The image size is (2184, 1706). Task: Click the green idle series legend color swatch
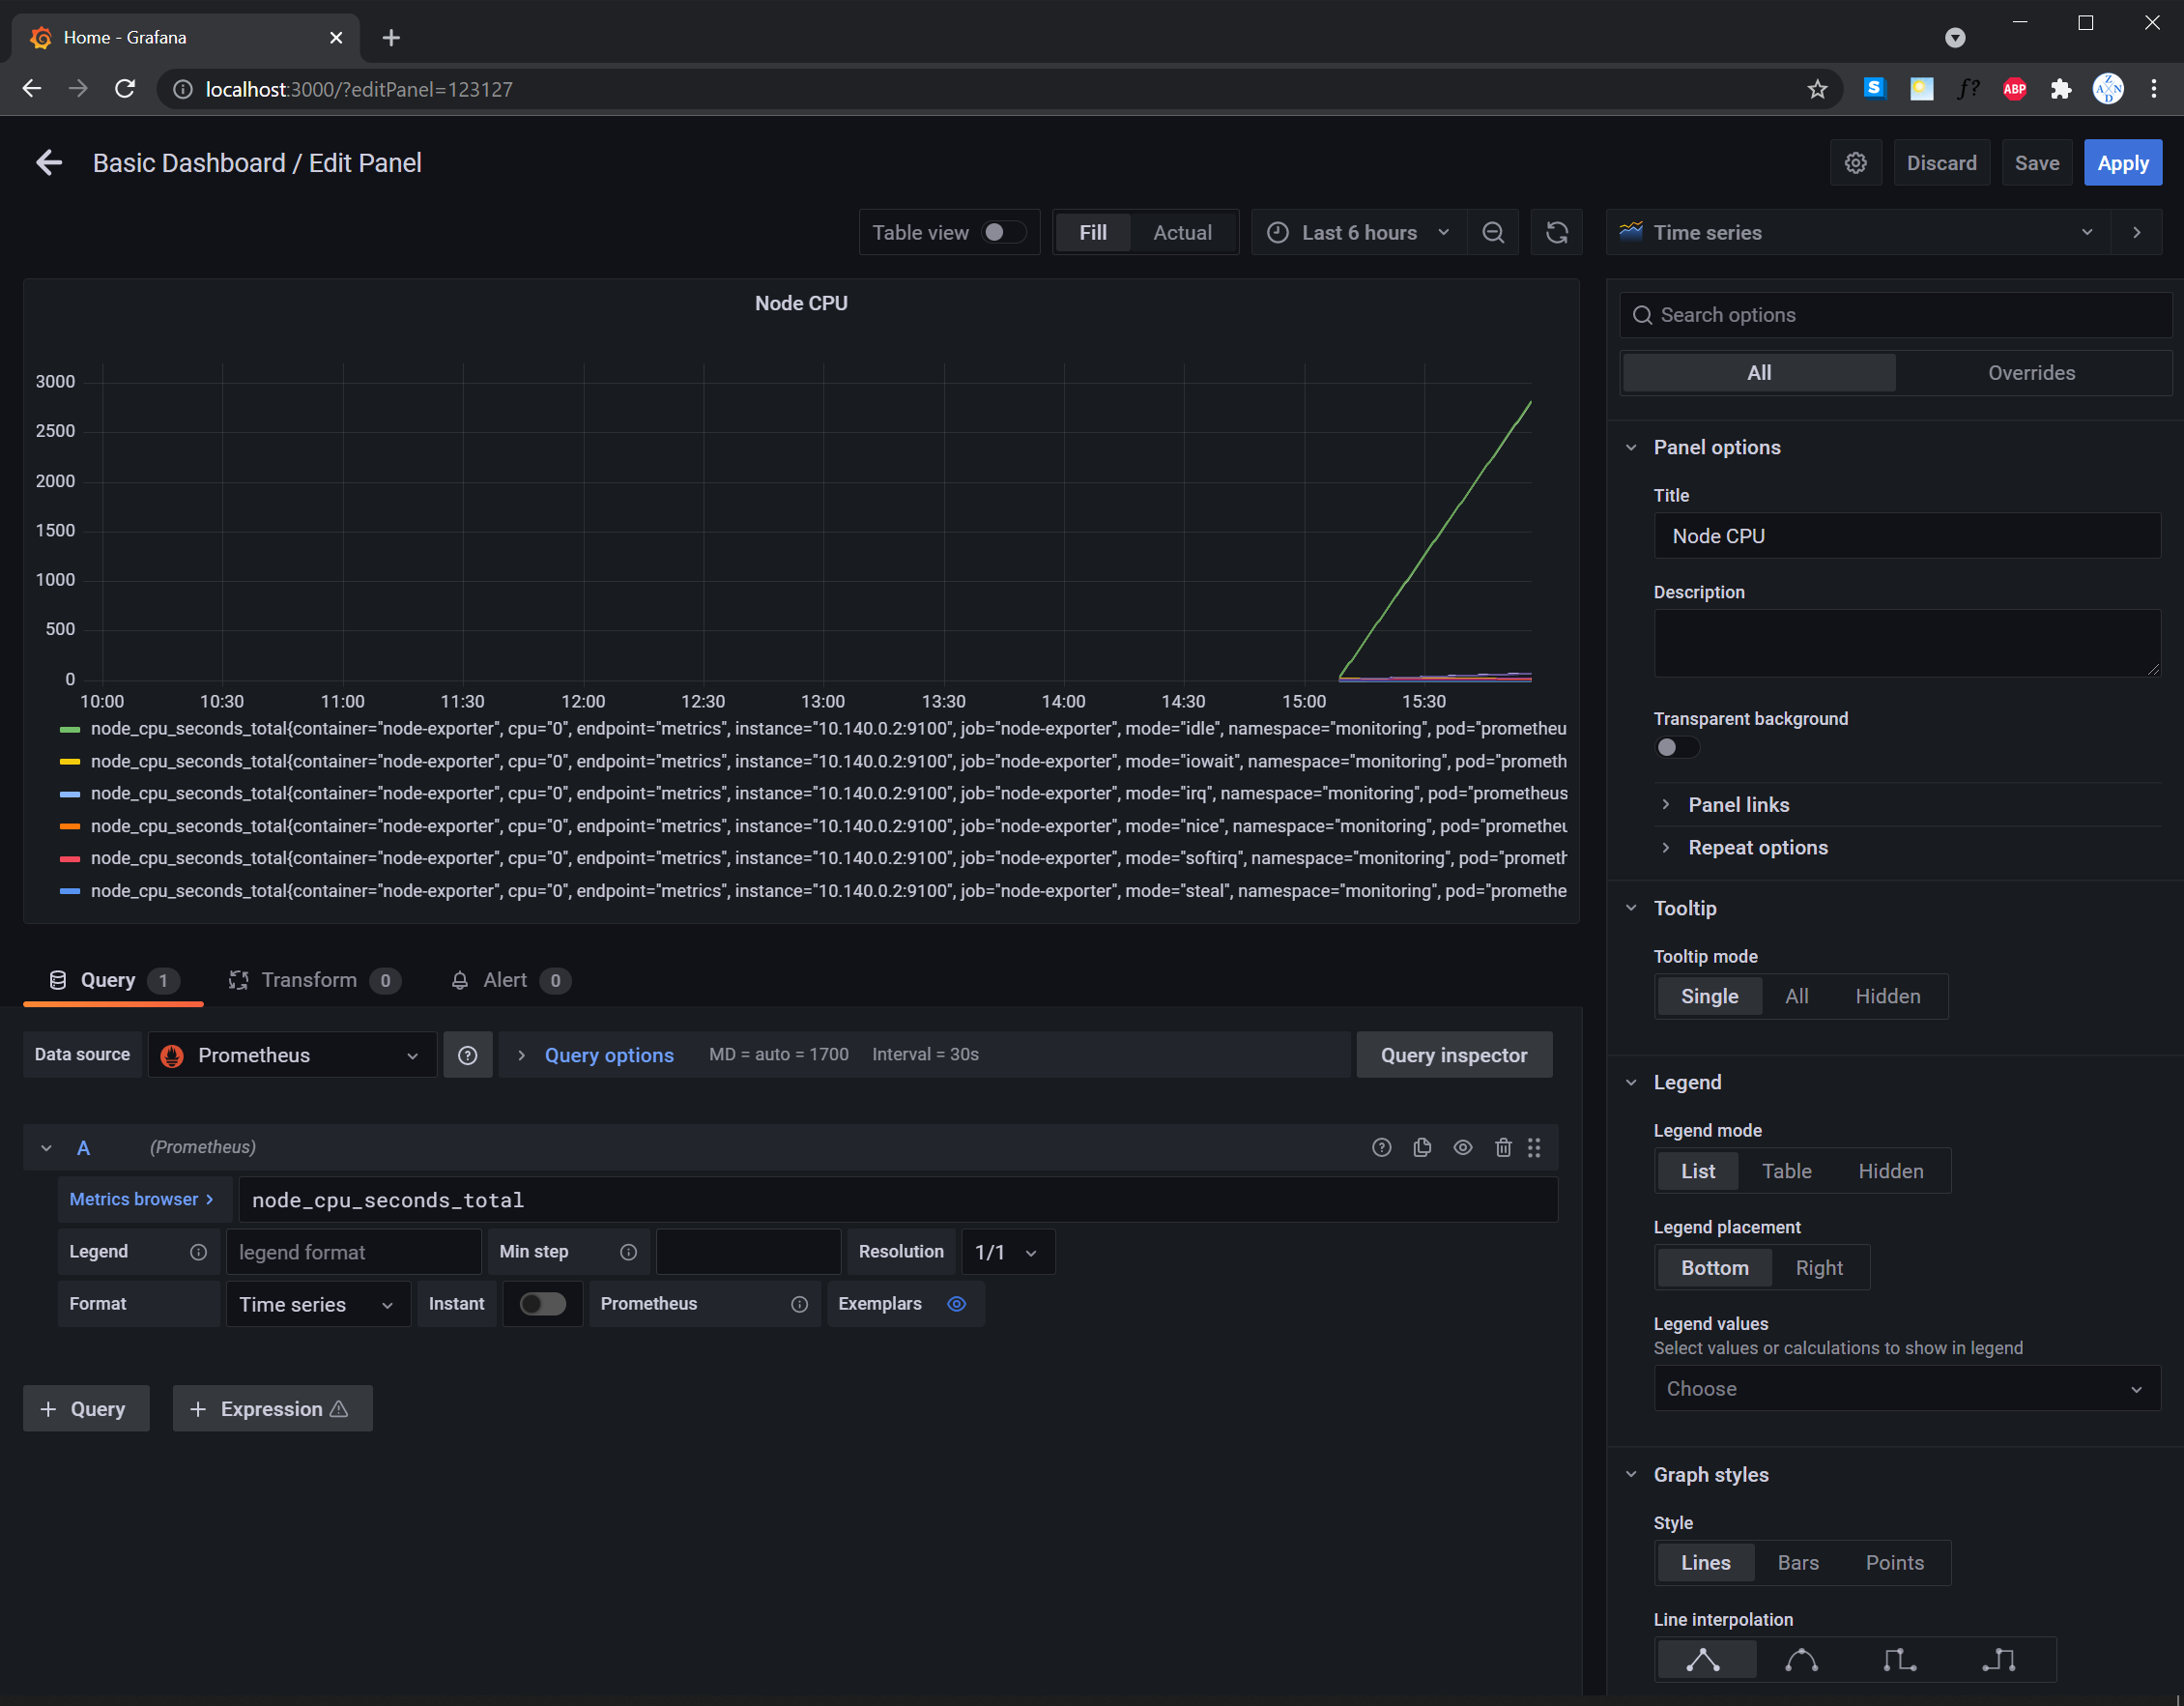70,729
